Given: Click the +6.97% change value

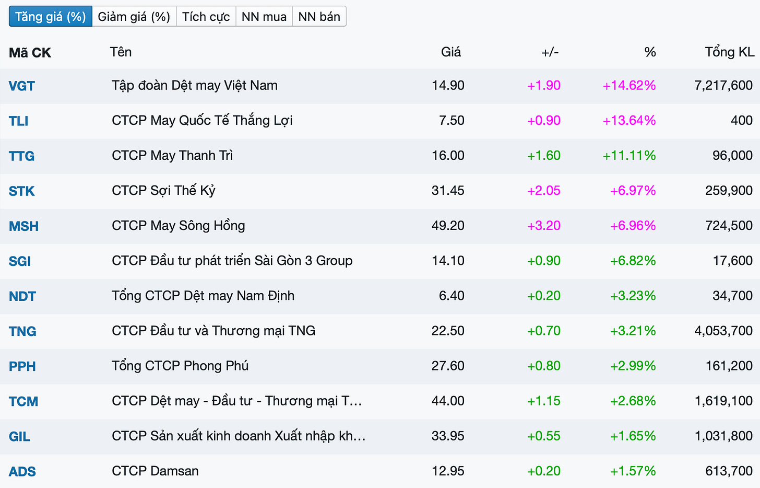Looking at the screenshot, I should [x=633, y=190].
